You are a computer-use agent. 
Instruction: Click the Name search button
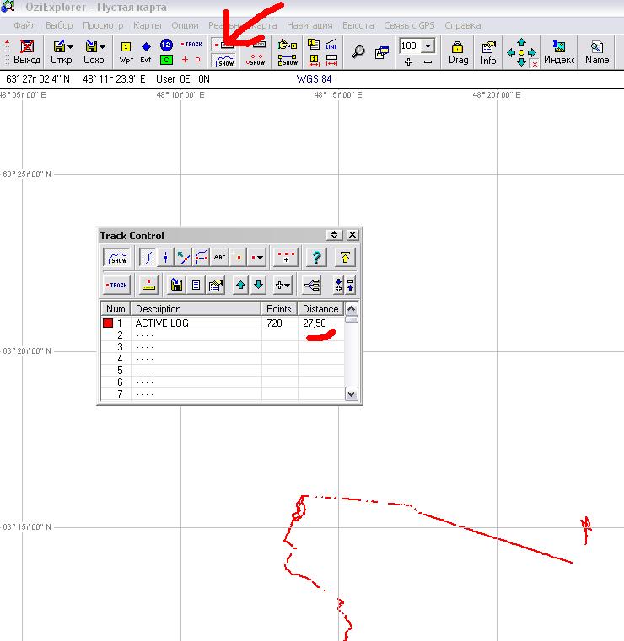tap(597, 52)
